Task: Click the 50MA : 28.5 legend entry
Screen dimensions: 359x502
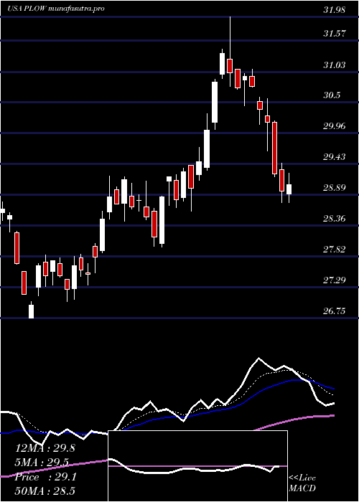Action: coord(45,491)
